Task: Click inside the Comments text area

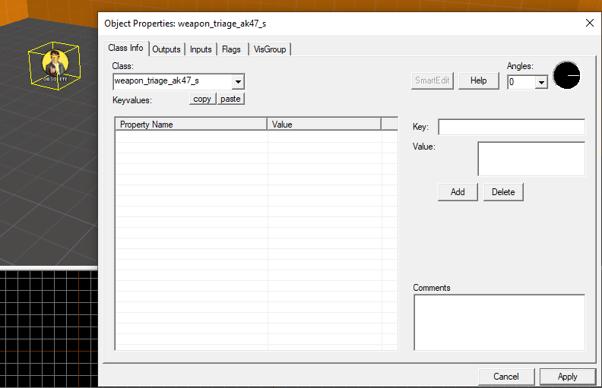Action: pos(499,323)
